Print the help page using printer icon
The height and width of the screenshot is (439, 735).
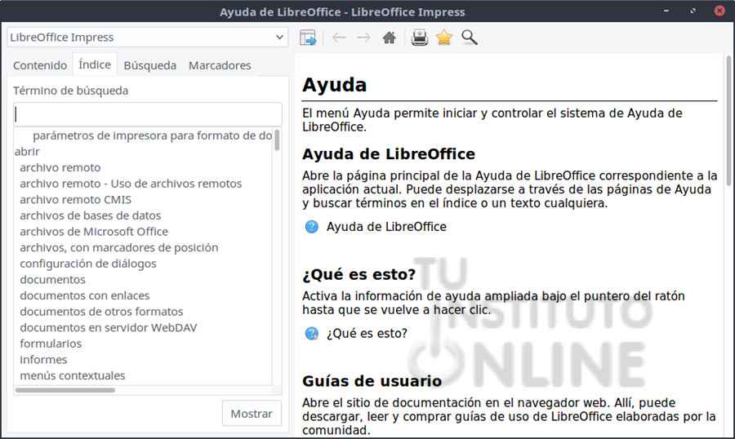pos(419,38)
